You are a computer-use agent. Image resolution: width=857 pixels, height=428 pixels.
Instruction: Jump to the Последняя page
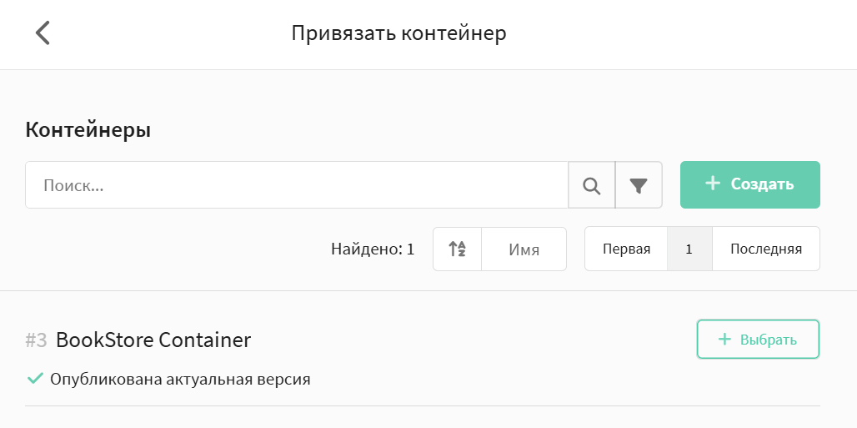(x=765, y=249)
